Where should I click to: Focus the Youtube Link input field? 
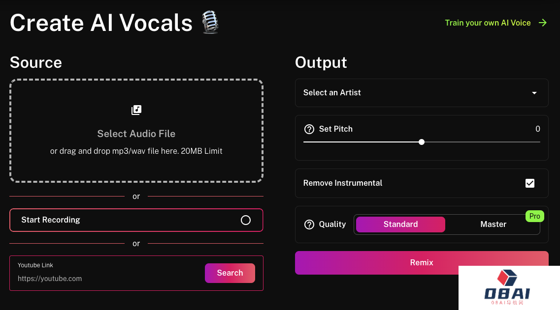pyautogui.click(x=107, y=279)
